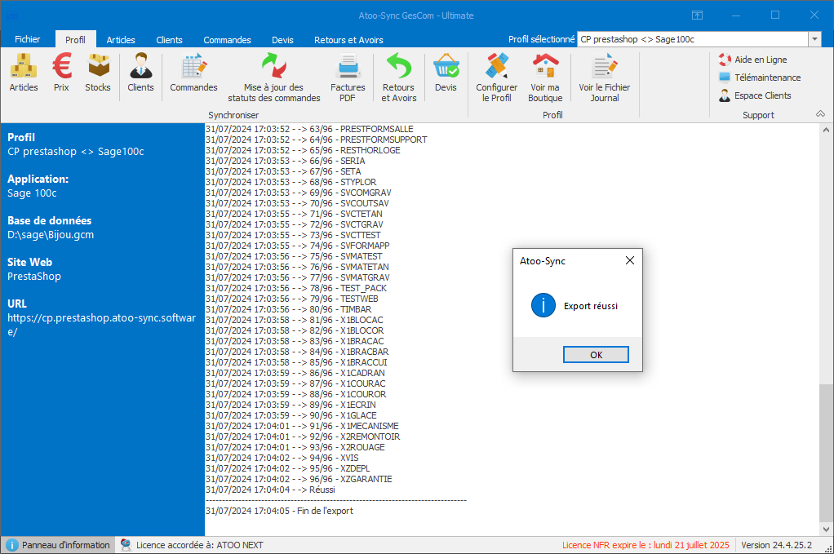Open Voir le Fichier Journal
Image resolution: width=834 pixels, height=554 pixels.
click(604, 78)
